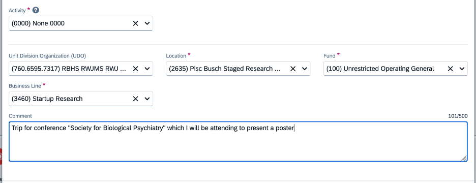The height and width of the screenshot is (183, 476).
Task: Clear the Location field with X icon
Action: 293,69
